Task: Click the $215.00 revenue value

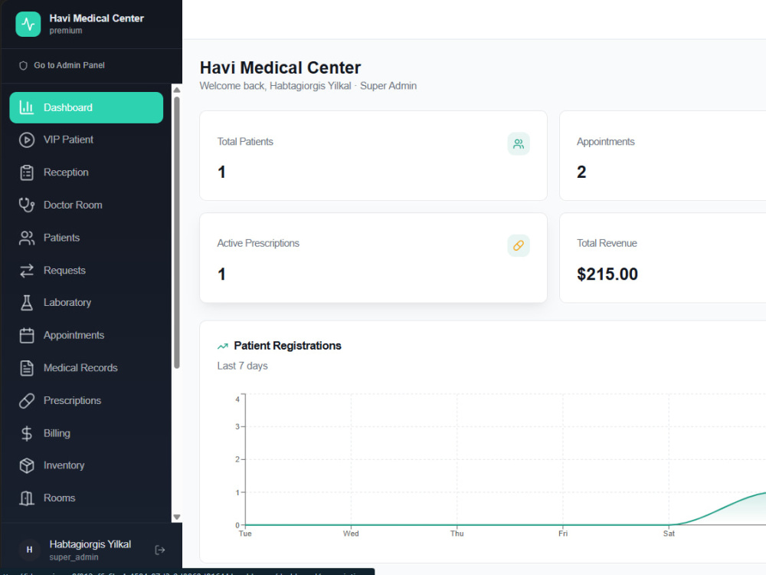Action: [x=607, y=274]
